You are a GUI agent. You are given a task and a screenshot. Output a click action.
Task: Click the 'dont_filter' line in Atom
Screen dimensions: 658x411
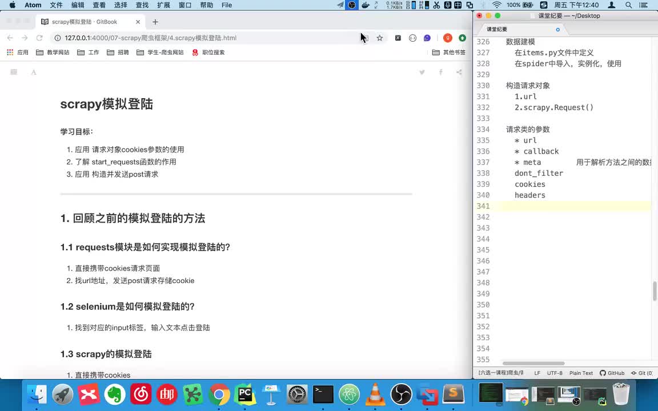click(x=539, y=173)
